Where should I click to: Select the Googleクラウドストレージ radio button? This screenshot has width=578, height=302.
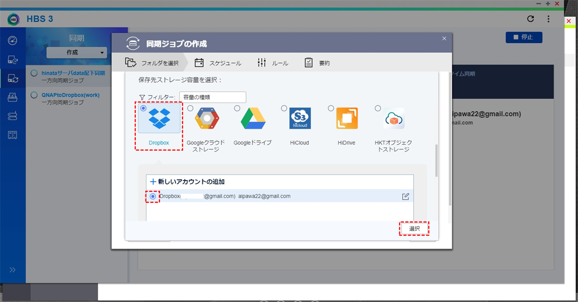click(190, 108)
